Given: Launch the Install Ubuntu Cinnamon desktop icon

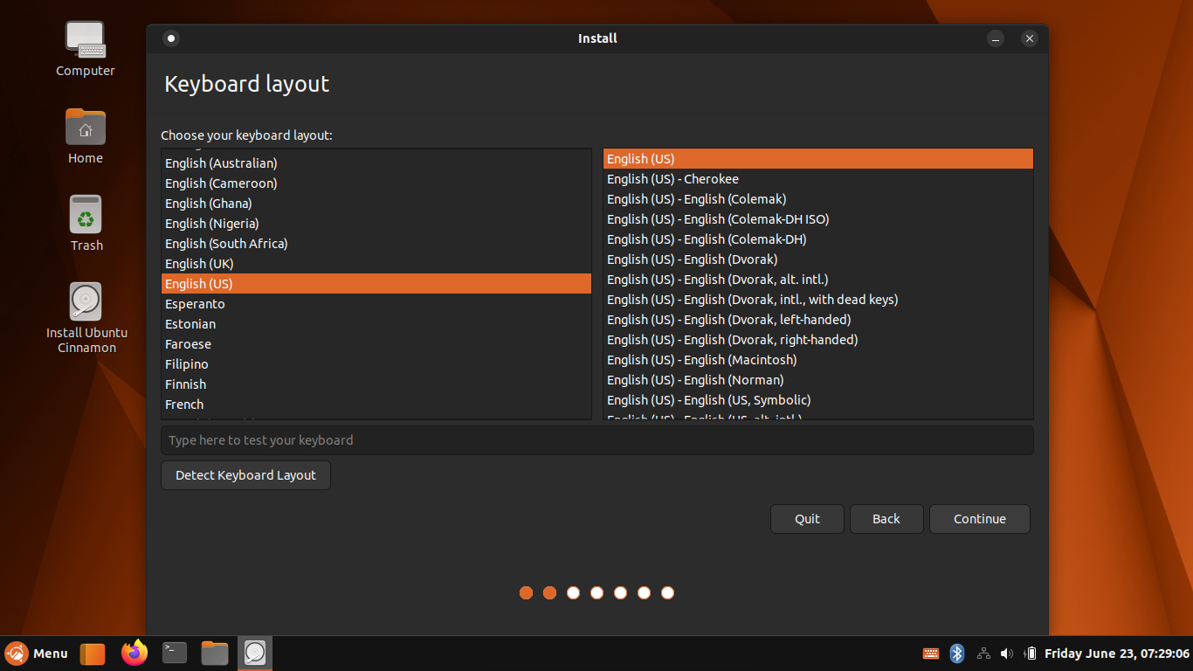Looking at the screenshot, I should click(x=86, y=318).
